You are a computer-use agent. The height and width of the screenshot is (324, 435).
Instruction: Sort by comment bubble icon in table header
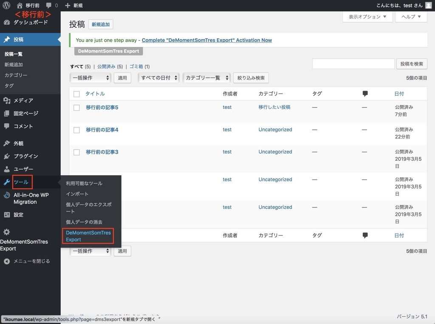365,94
